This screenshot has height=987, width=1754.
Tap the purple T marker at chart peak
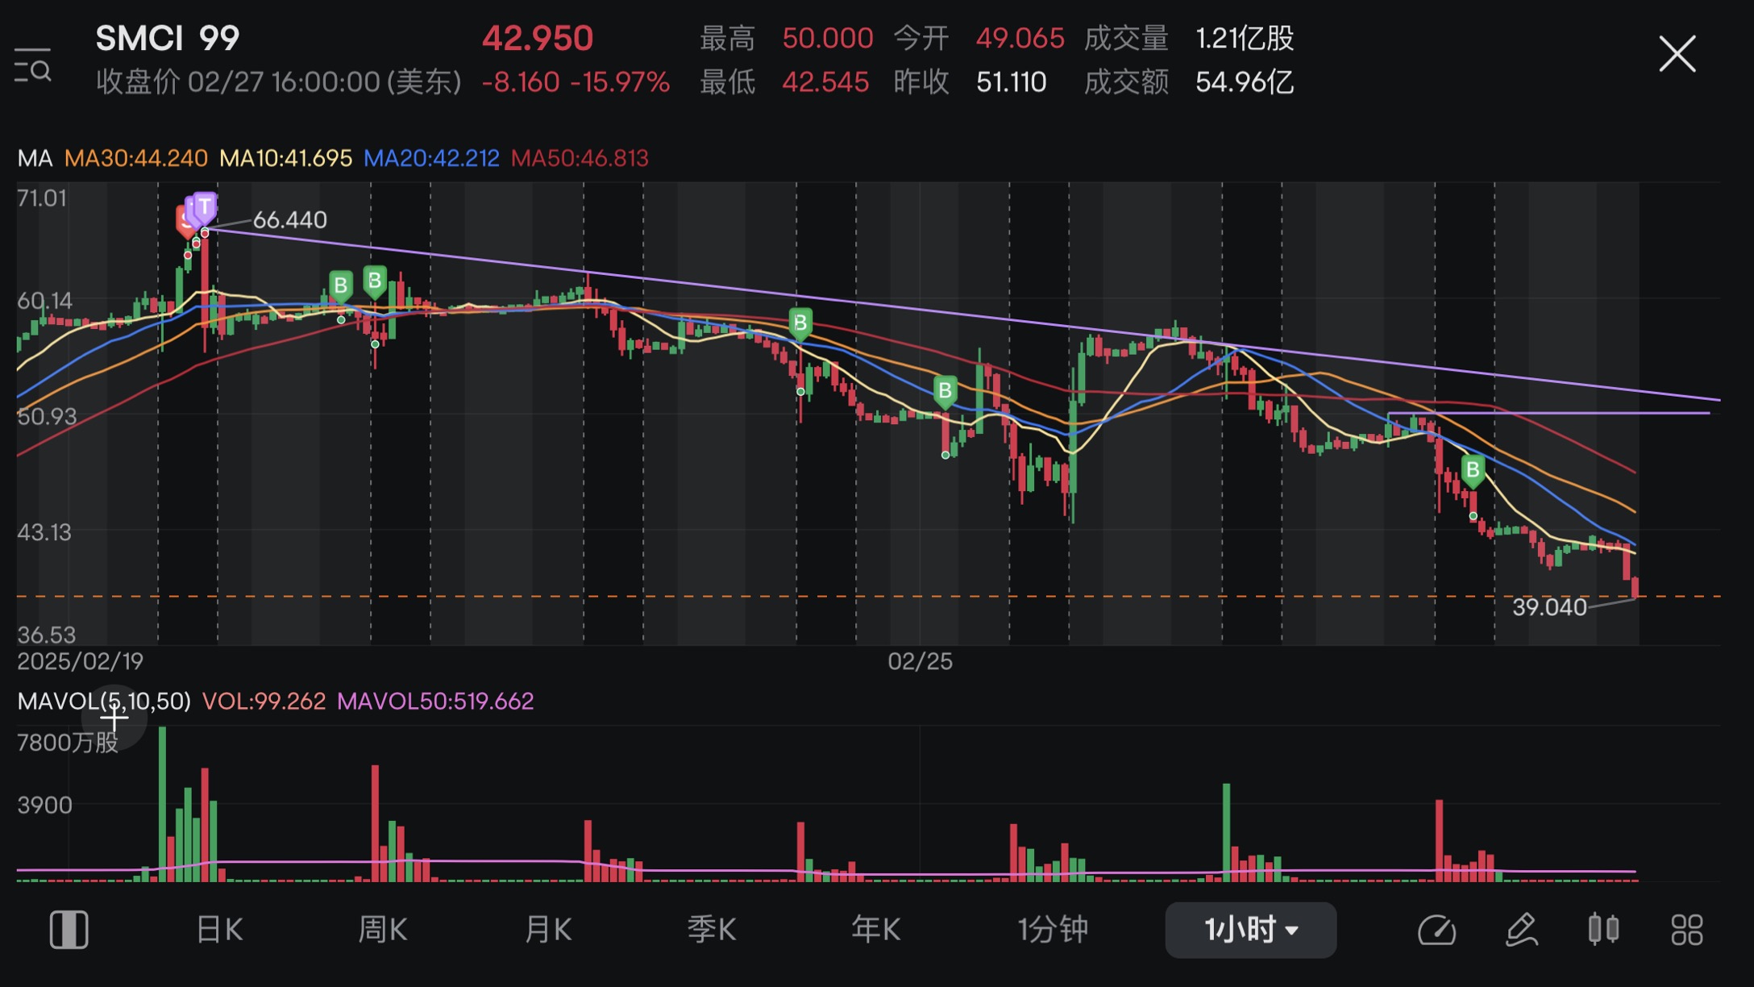coord(206,206)
